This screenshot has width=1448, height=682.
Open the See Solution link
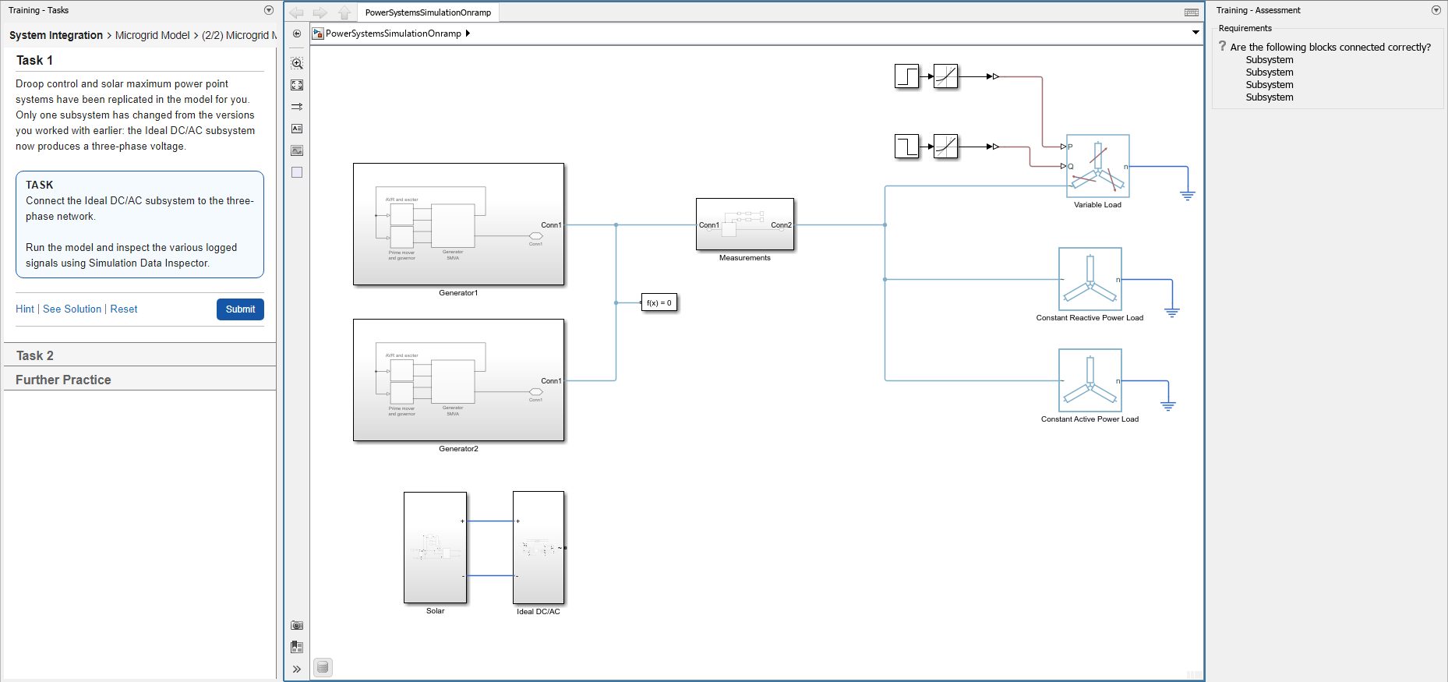pyautogui.click(x=72, y=309)
